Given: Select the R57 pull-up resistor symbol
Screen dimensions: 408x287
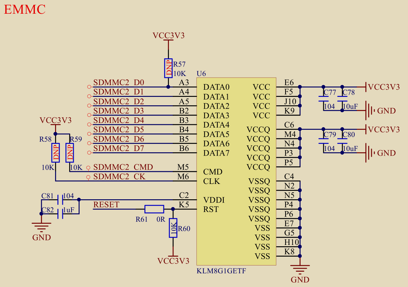Looking at the screenshot, I should (x=168, y=68).
